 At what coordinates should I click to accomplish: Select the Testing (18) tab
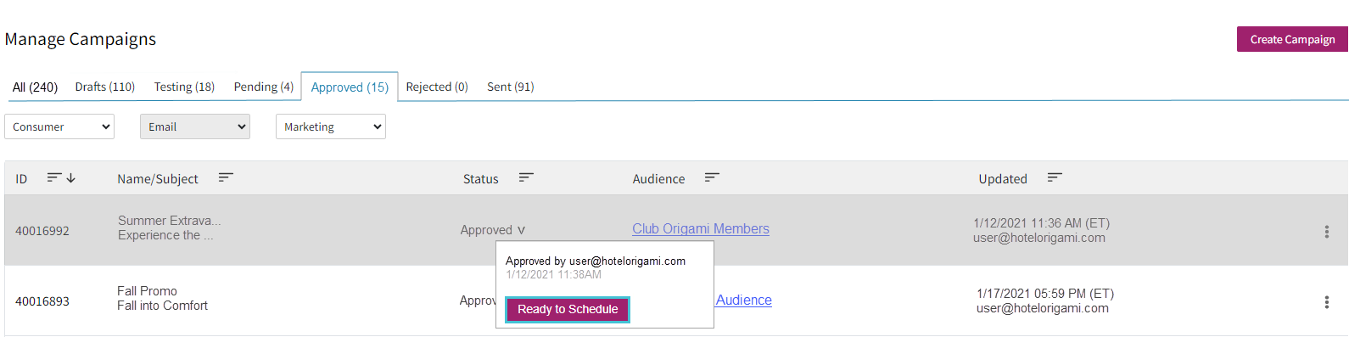pos(184,87)
